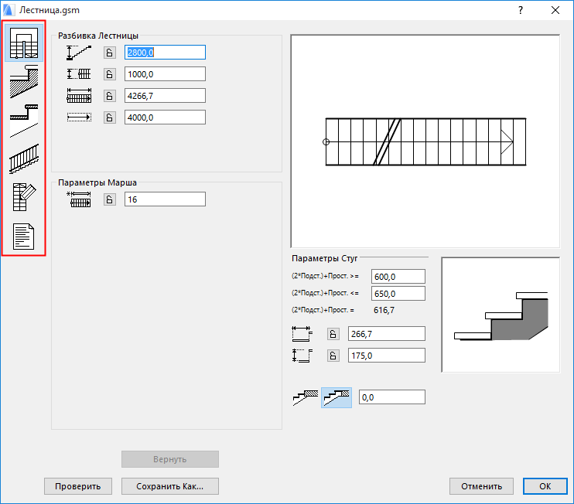Toggle lock for total stair height 2800,0

point(109,53)
